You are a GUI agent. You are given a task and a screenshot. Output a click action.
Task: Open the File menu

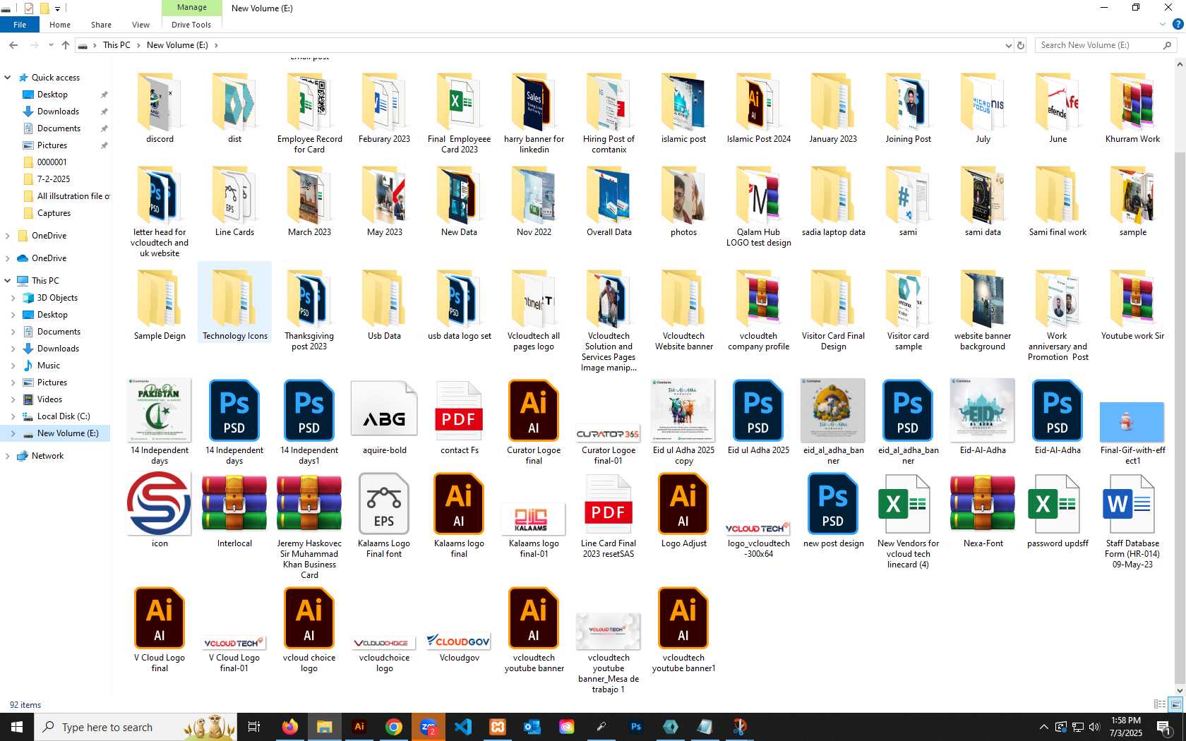click(x=20, y=25)
